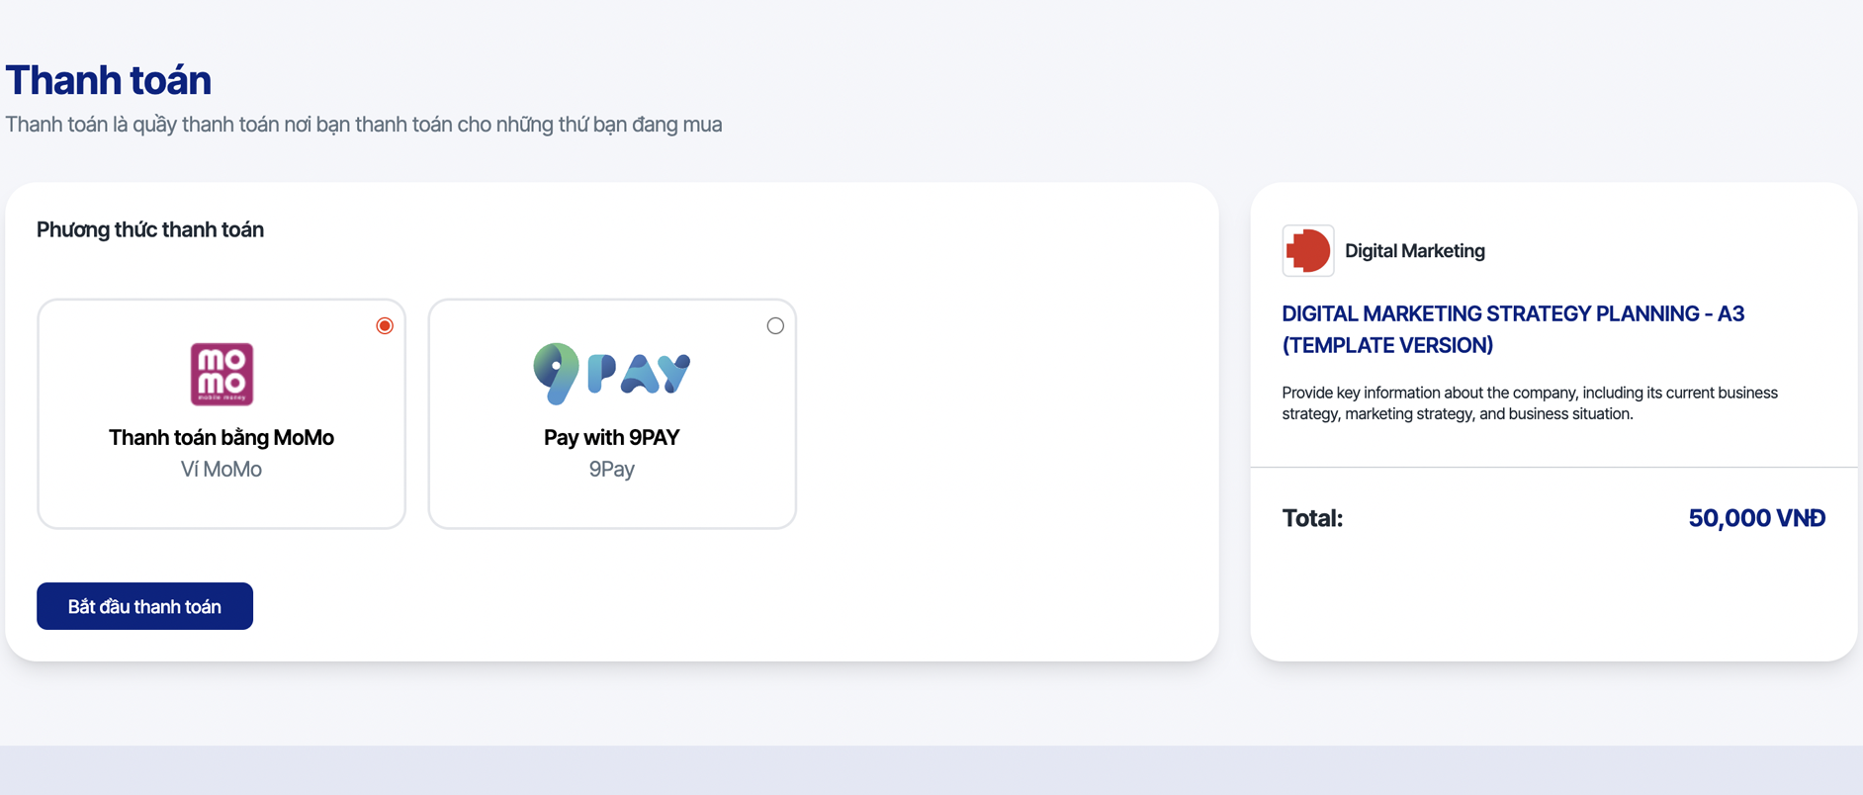Click the course description paragraph
This screenshot has width=1863, height=795.
(x=1529, y=402)
